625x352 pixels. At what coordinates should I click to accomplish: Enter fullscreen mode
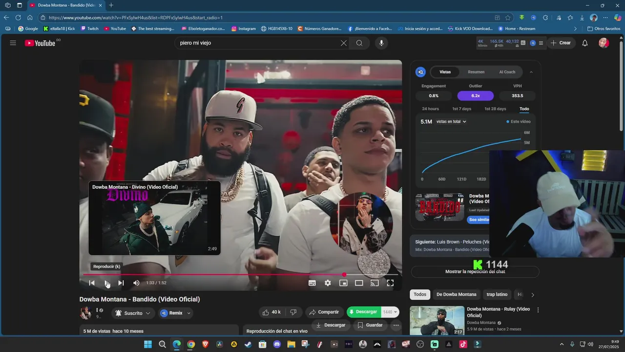[390, 283]
